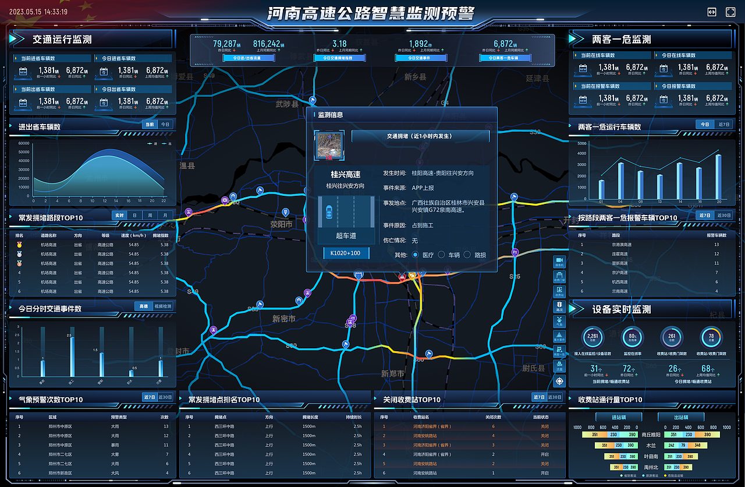Switch to 进站辆 tab in 收费站通行量TOP10
Screen dimensions: 745x487
[x=618, y=417]
